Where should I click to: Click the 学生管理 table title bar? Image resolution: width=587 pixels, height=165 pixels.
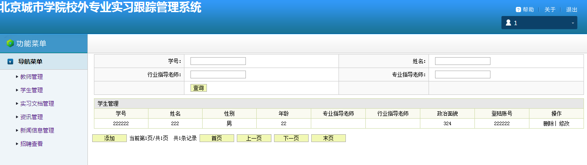(x=339, y=104)
